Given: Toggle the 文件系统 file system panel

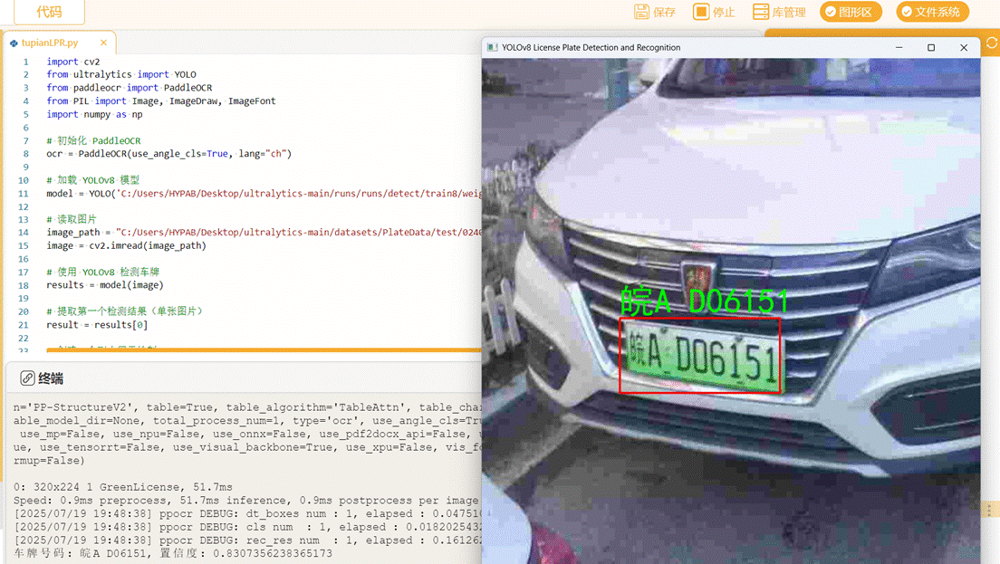Looking at the screenshot, I should click(932, 12).
